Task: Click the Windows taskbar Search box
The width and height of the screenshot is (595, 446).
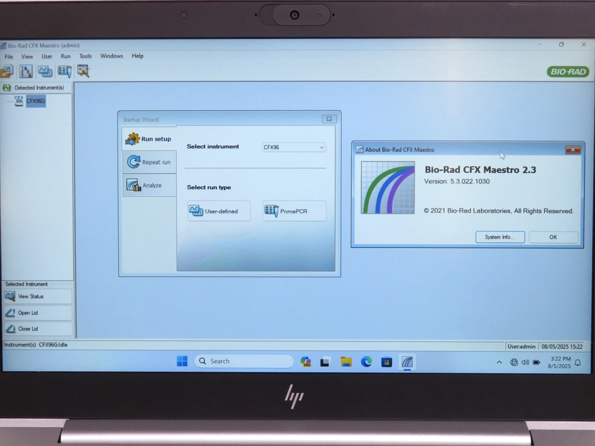Action: coord(244,361)
